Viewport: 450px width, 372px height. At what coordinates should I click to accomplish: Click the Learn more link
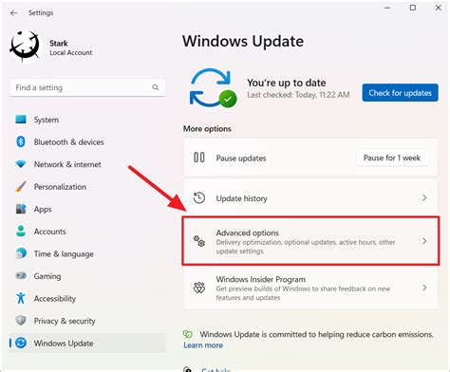tap(203, 345)
